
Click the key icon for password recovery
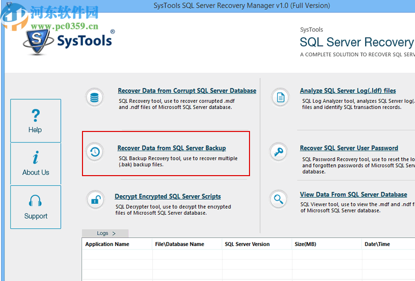[x=279, y=152]
